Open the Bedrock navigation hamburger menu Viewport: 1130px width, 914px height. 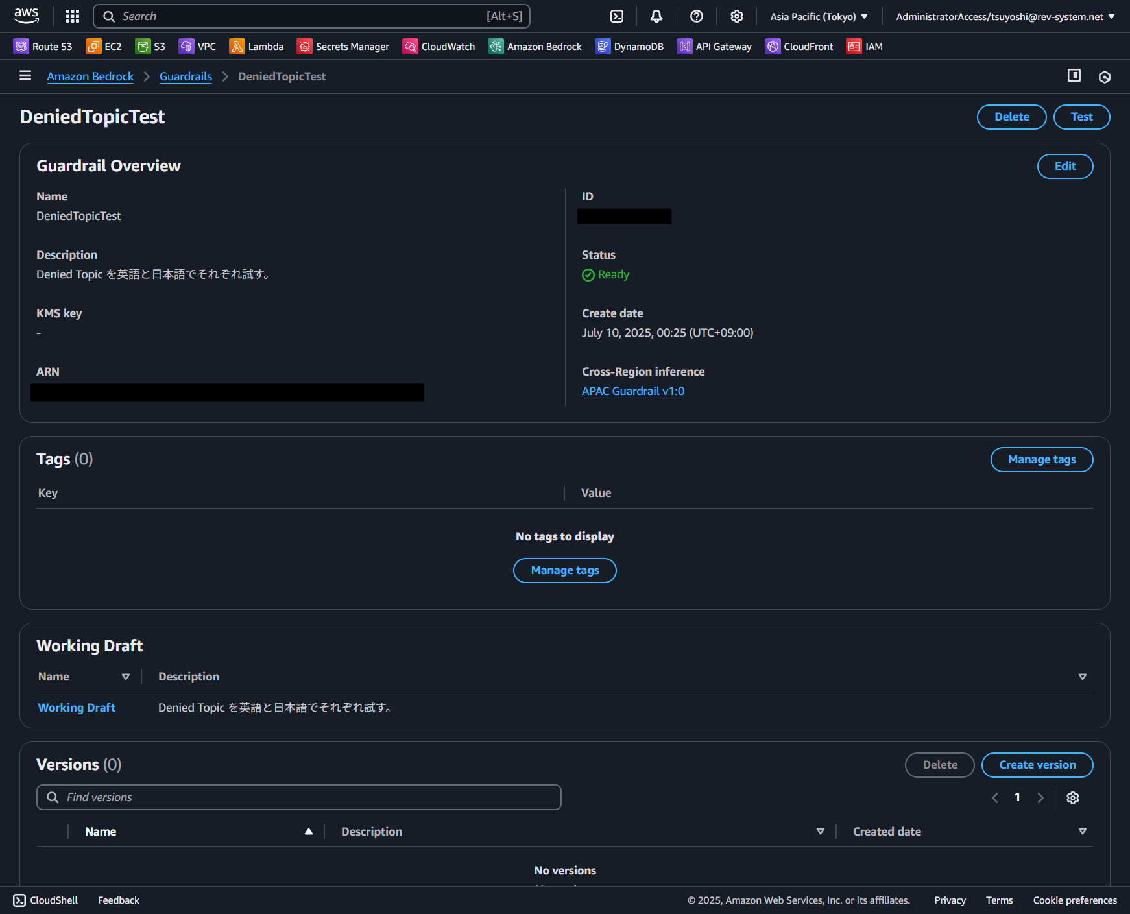click(x=25, y=76)
